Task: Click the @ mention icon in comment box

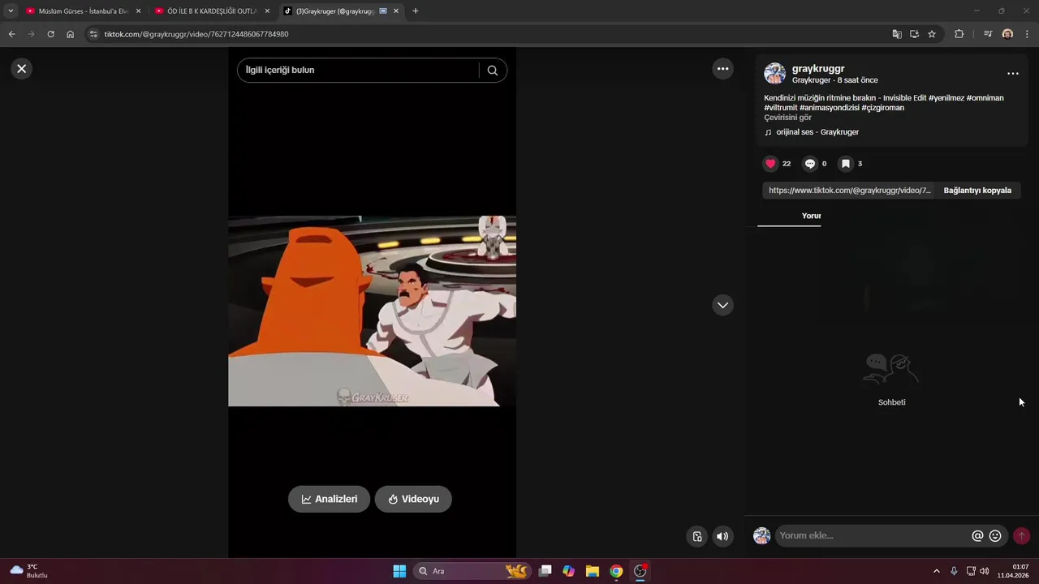Action: (x=977, y=536)
